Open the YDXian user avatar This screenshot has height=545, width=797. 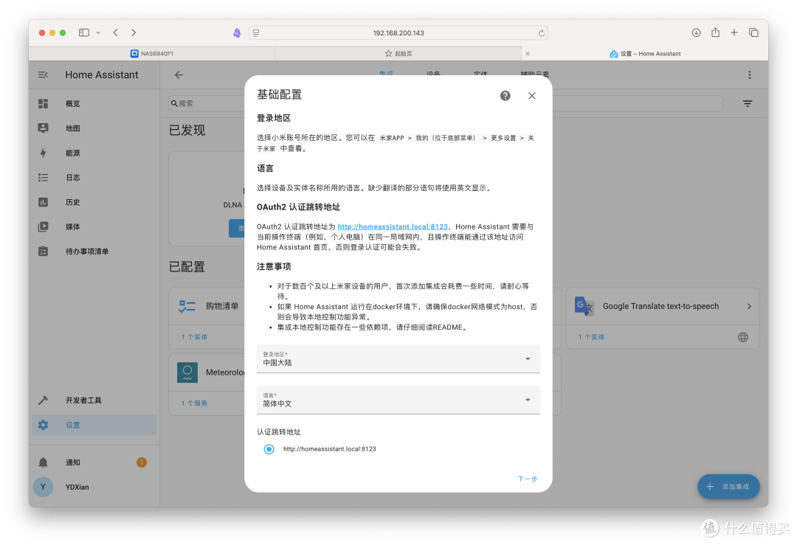(x=44, y=487)
